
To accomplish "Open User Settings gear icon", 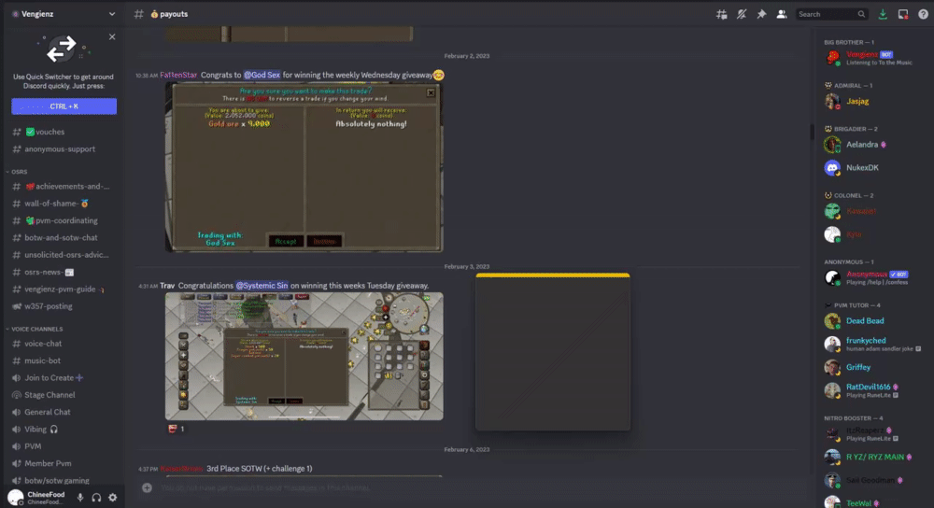I will (113, 498).
